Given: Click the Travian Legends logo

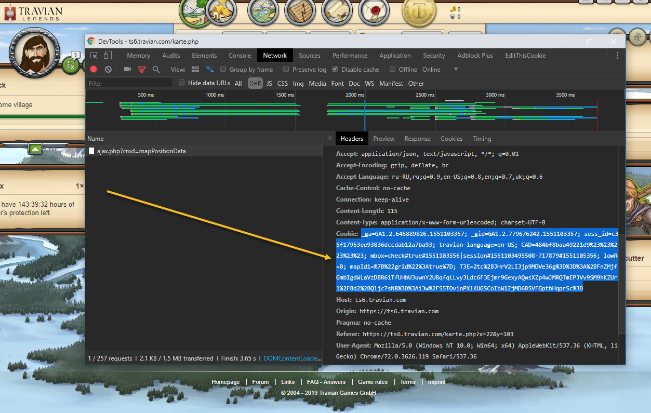Looking at the screenshot, I should (33, 13).
